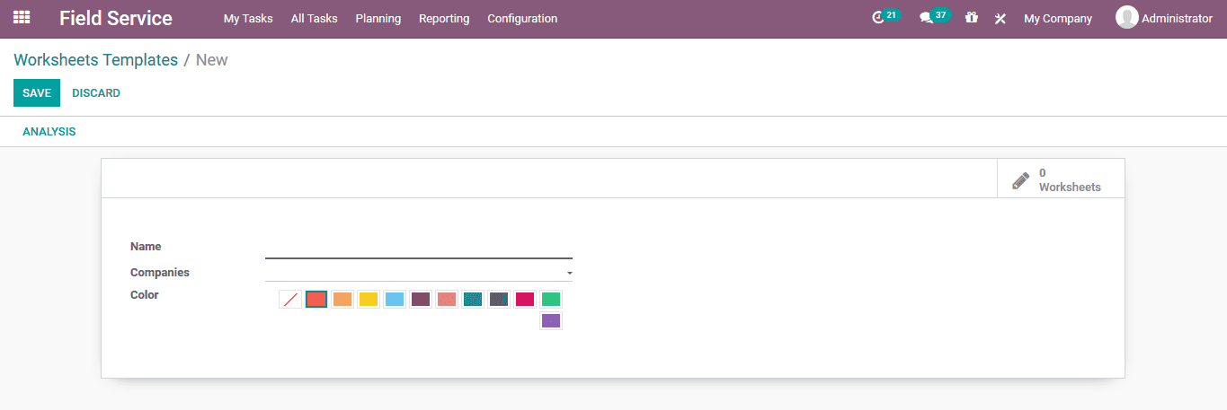Go to the Planning menu
The height and width of the screenshot is (410, 1227).
(x=378, y=18)
